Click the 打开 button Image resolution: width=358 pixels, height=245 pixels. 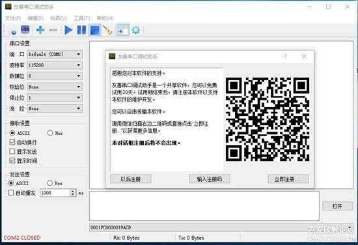click(337, 206)
